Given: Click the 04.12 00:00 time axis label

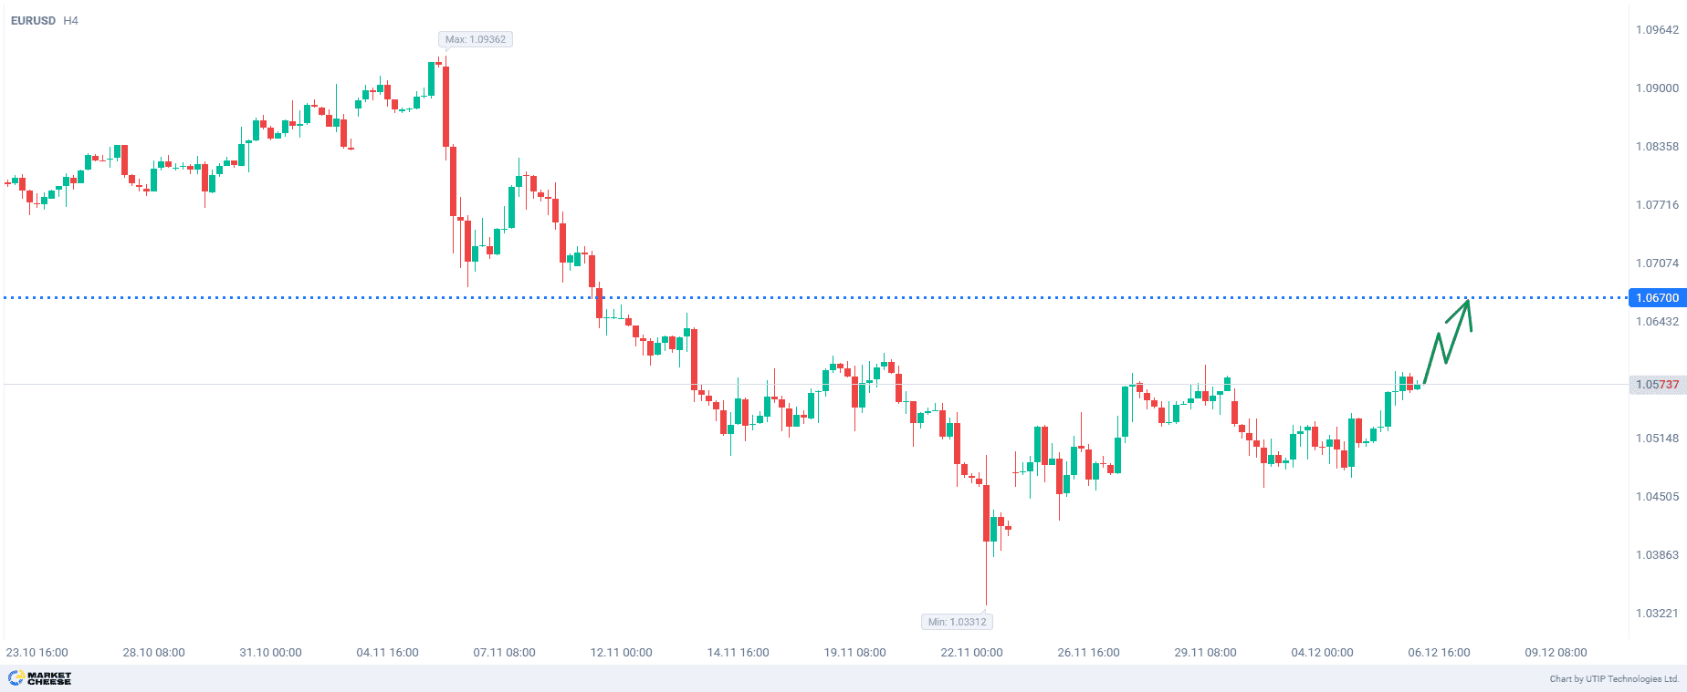Looking at the screenshot, I should pos(1322,653).
